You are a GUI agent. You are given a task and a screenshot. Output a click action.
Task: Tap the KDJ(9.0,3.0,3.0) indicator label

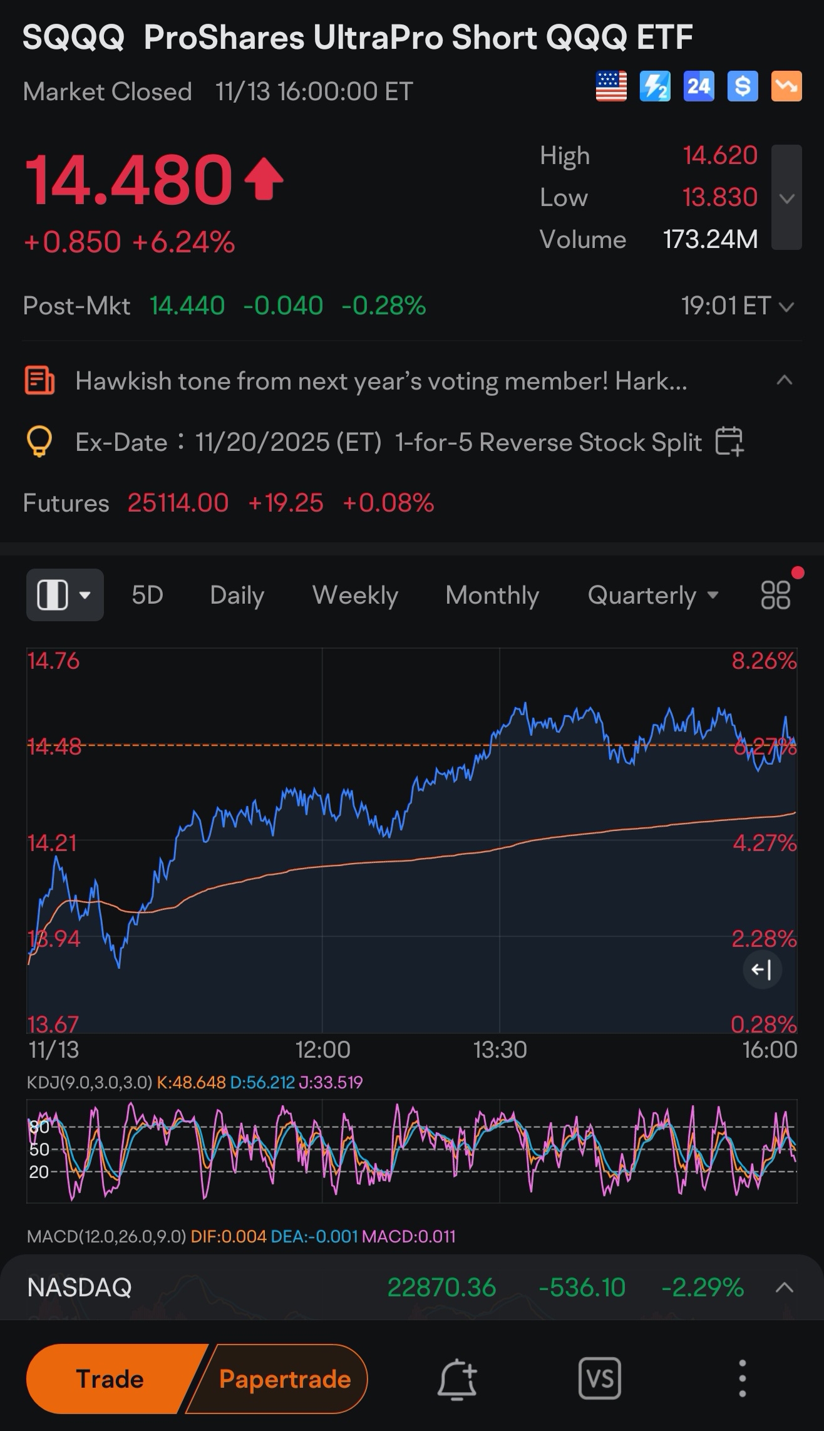pyautogui.click(x=89, y=1082)
